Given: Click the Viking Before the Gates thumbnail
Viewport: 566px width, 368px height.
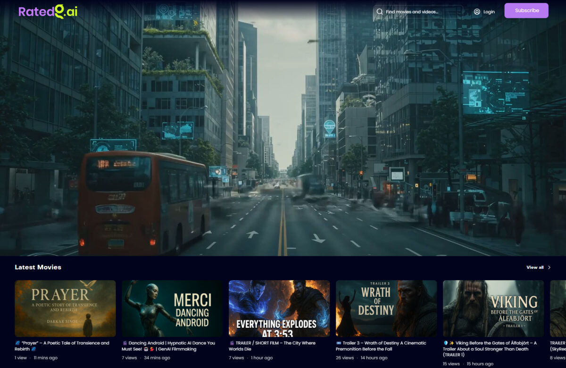Looking at the screenshot, I should pyautogui.click(x=493, y=309).
